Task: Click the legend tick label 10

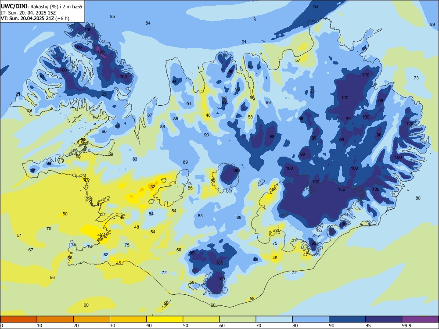Action: coord(40,325)
